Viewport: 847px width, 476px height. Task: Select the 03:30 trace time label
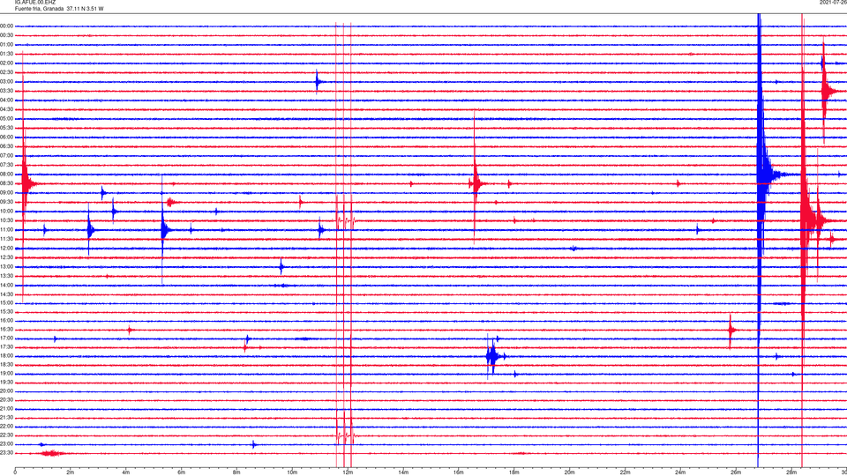(7, 91)
